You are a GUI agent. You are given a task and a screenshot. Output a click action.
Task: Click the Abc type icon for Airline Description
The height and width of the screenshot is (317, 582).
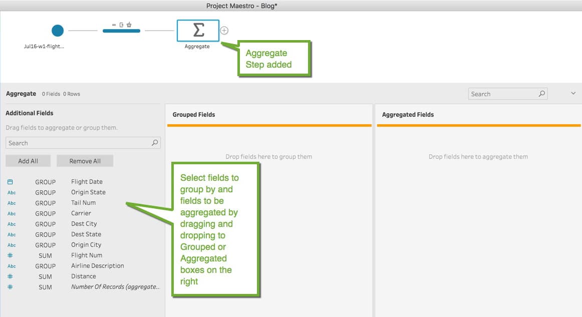pyautogui.click(x=12, y=266)
